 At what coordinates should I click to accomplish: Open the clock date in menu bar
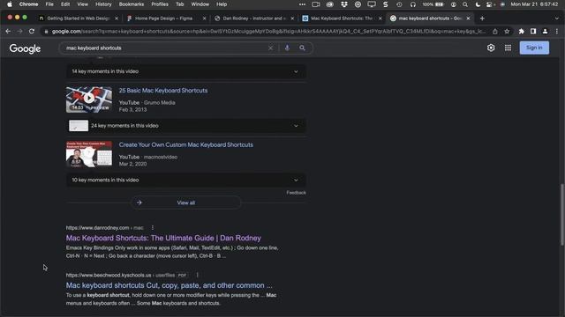[534, 4]
